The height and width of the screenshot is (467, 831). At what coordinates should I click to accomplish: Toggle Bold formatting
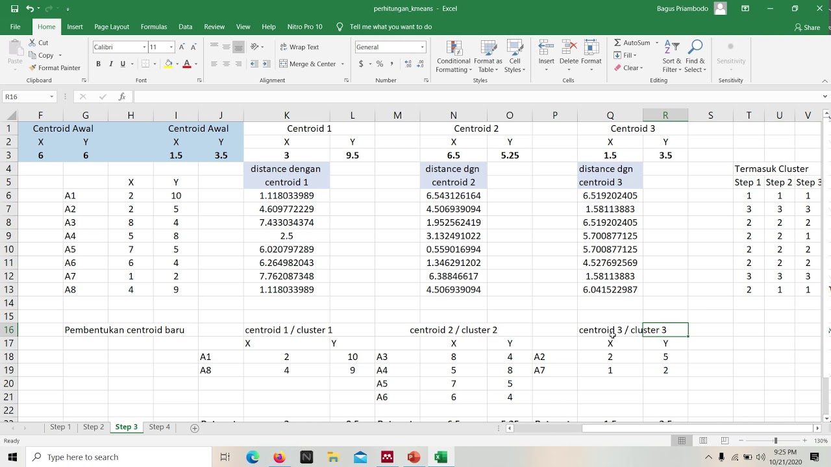[x=99, y=64]
